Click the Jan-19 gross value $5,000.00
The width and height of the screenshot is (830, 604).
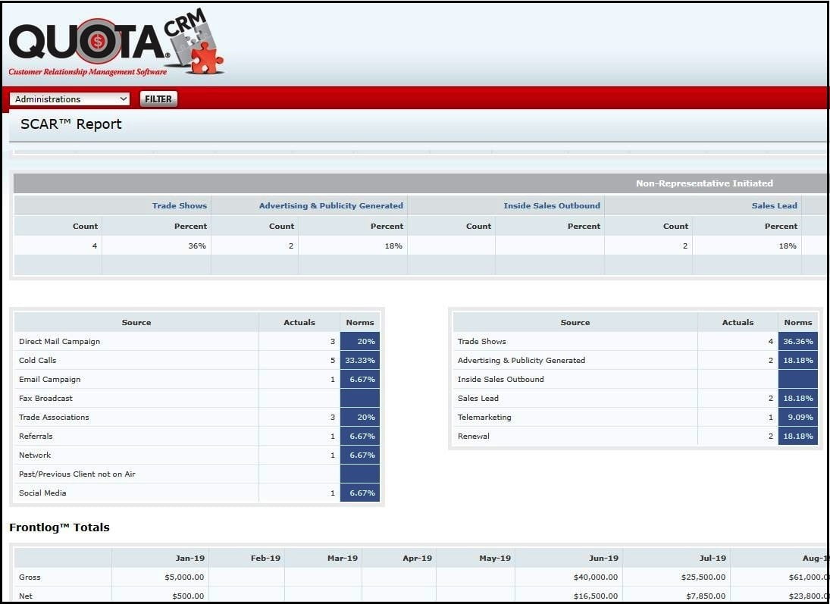(x=183, y=577)
